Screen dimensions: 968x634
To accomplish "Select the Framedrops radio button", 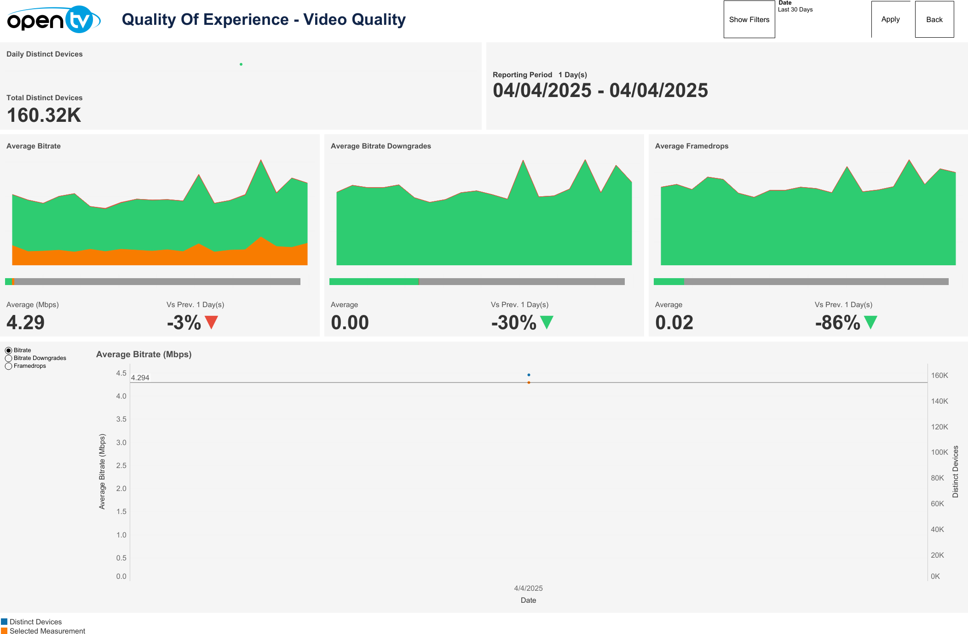I will pos(8,366).
